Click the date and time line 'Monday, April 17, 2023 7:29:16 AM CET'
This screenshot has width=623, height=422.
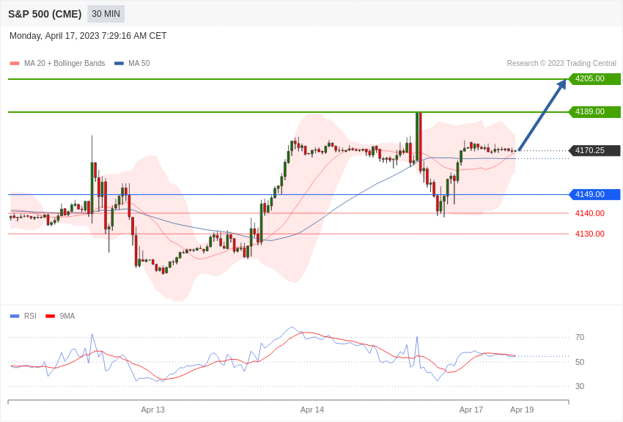pos(88,36)
